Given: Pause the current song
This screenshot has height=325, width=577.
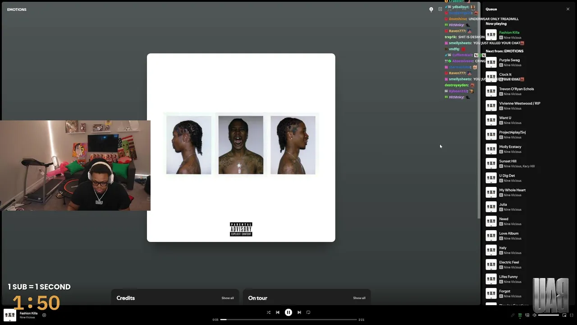Looking at the screenshot, I should tap(288, 312).
